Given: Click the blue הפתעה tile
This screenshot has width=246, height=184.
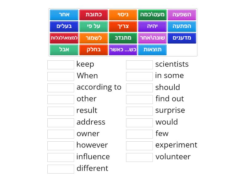Looking at the screenshot, I should [x=182, y=26].
